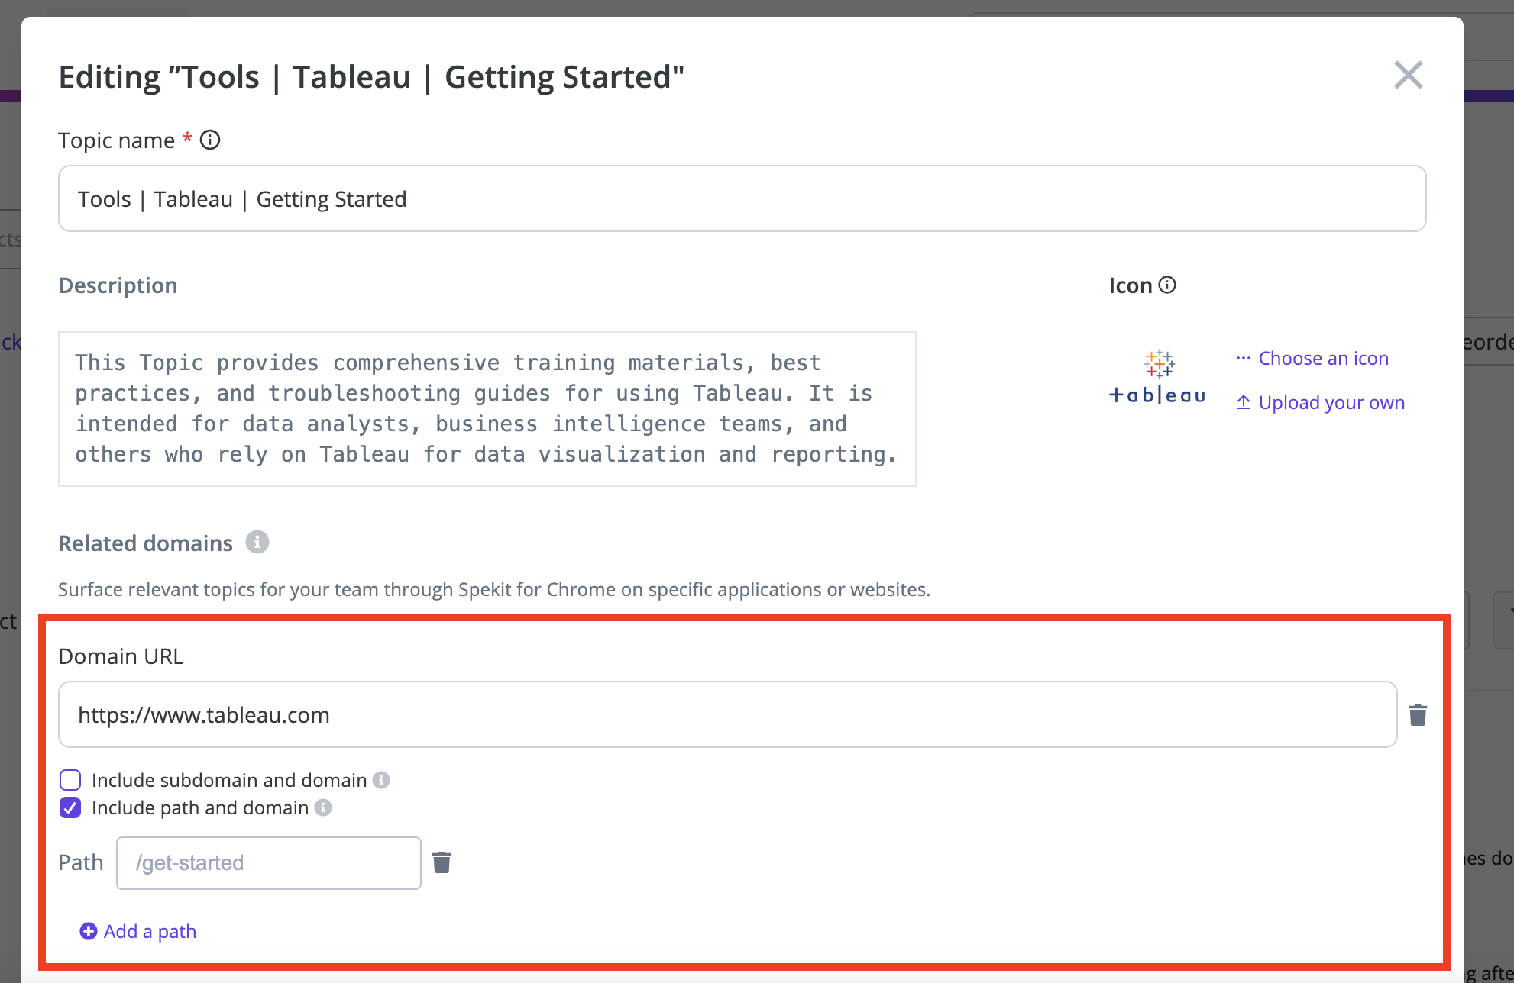The height and width of the screenshot is (983, 1514).
Task: Click the plus circle icon before Add a path
Action: click(x=89, y=931)
